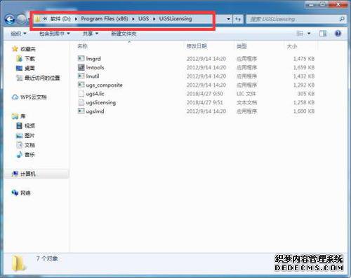Sort by 类型 column header
Viewport: 351px width, 278px height.
pyautogui.click(x=241, y=46)
